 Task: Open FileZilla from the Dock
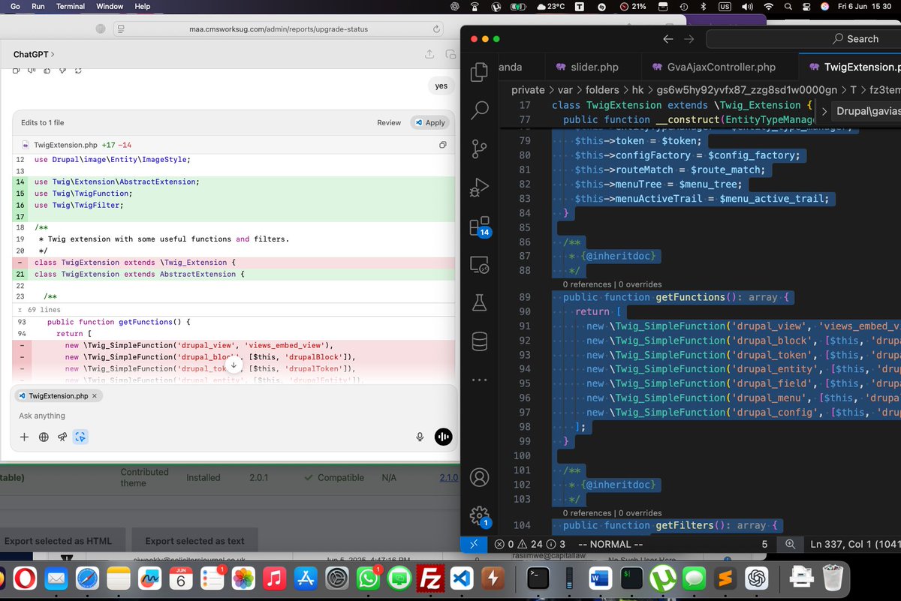point(431,578)
